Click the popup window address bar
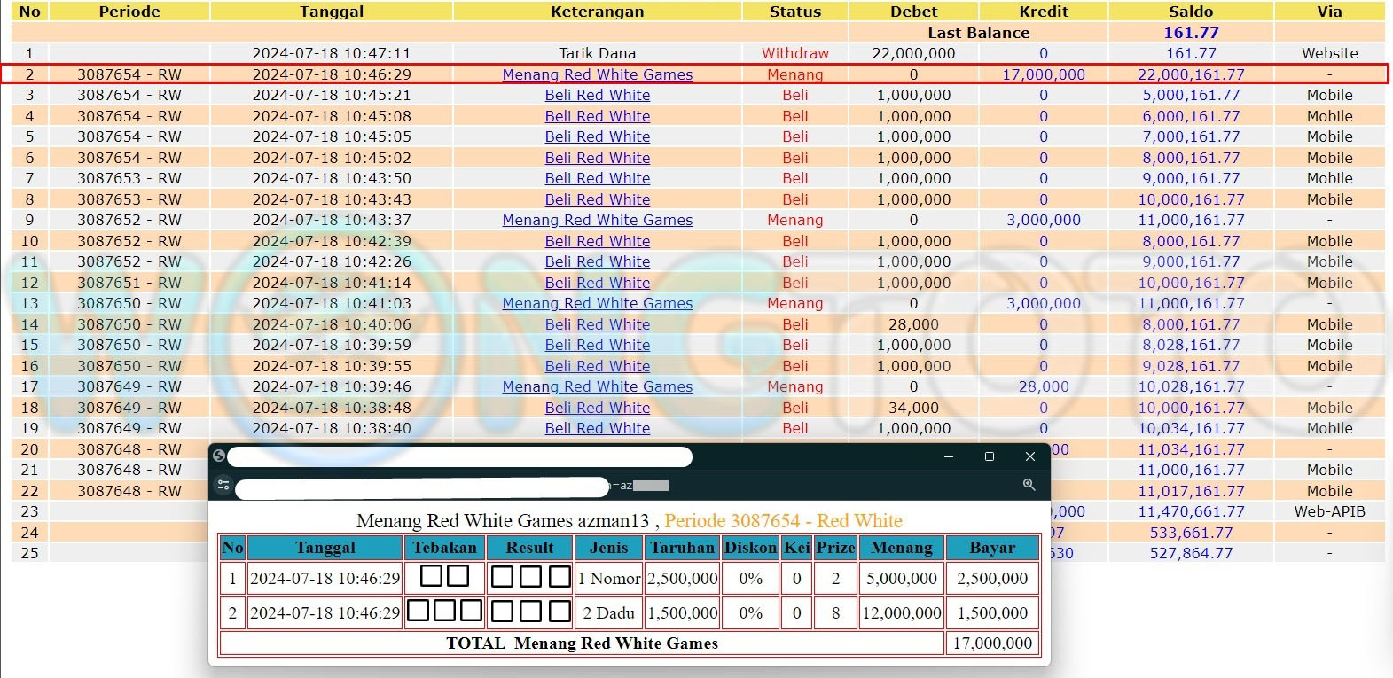This screenshot has width=1393, height=678. [x=422, y=487]
